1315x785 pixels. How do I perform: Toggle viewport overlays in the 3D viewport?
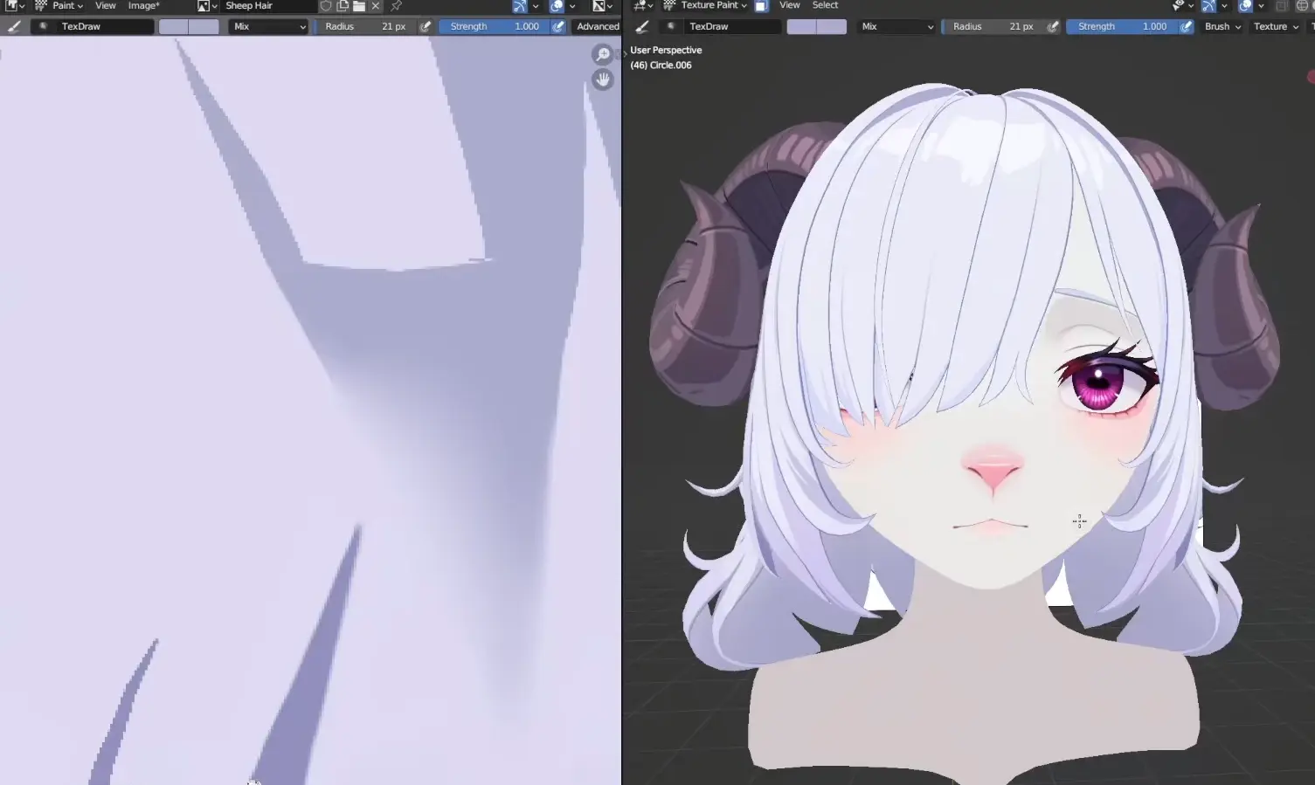click(x=1245, y=6)
